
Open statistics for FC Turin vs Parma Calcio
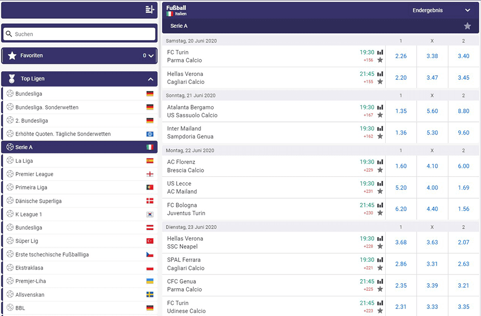click(x=380, y=53)
